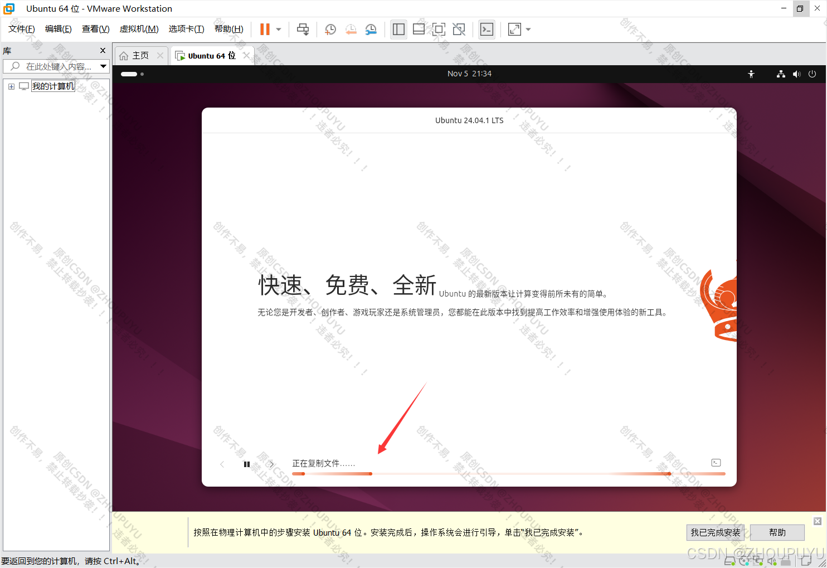
Task: Open the power options dropdown arrow beside pause
Action: tap(279, 30)
